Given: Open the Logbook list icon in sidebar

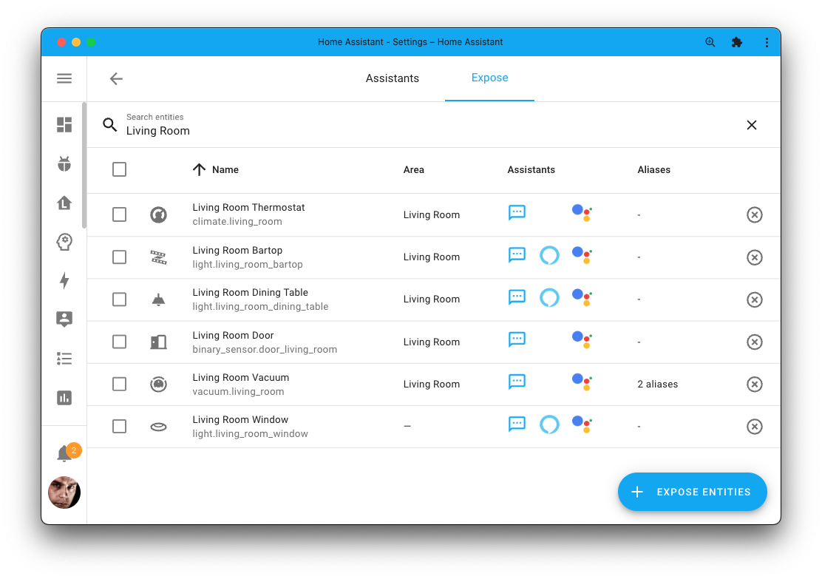Looking at the screenshot, I should coord(64,359).
